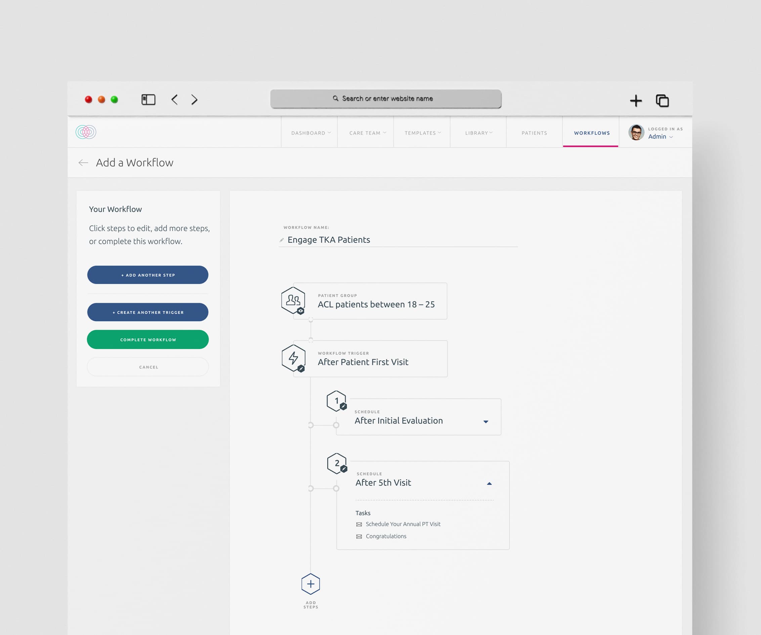
Task: Click the app logo with overlapping circles
Action: coord(86,132)
